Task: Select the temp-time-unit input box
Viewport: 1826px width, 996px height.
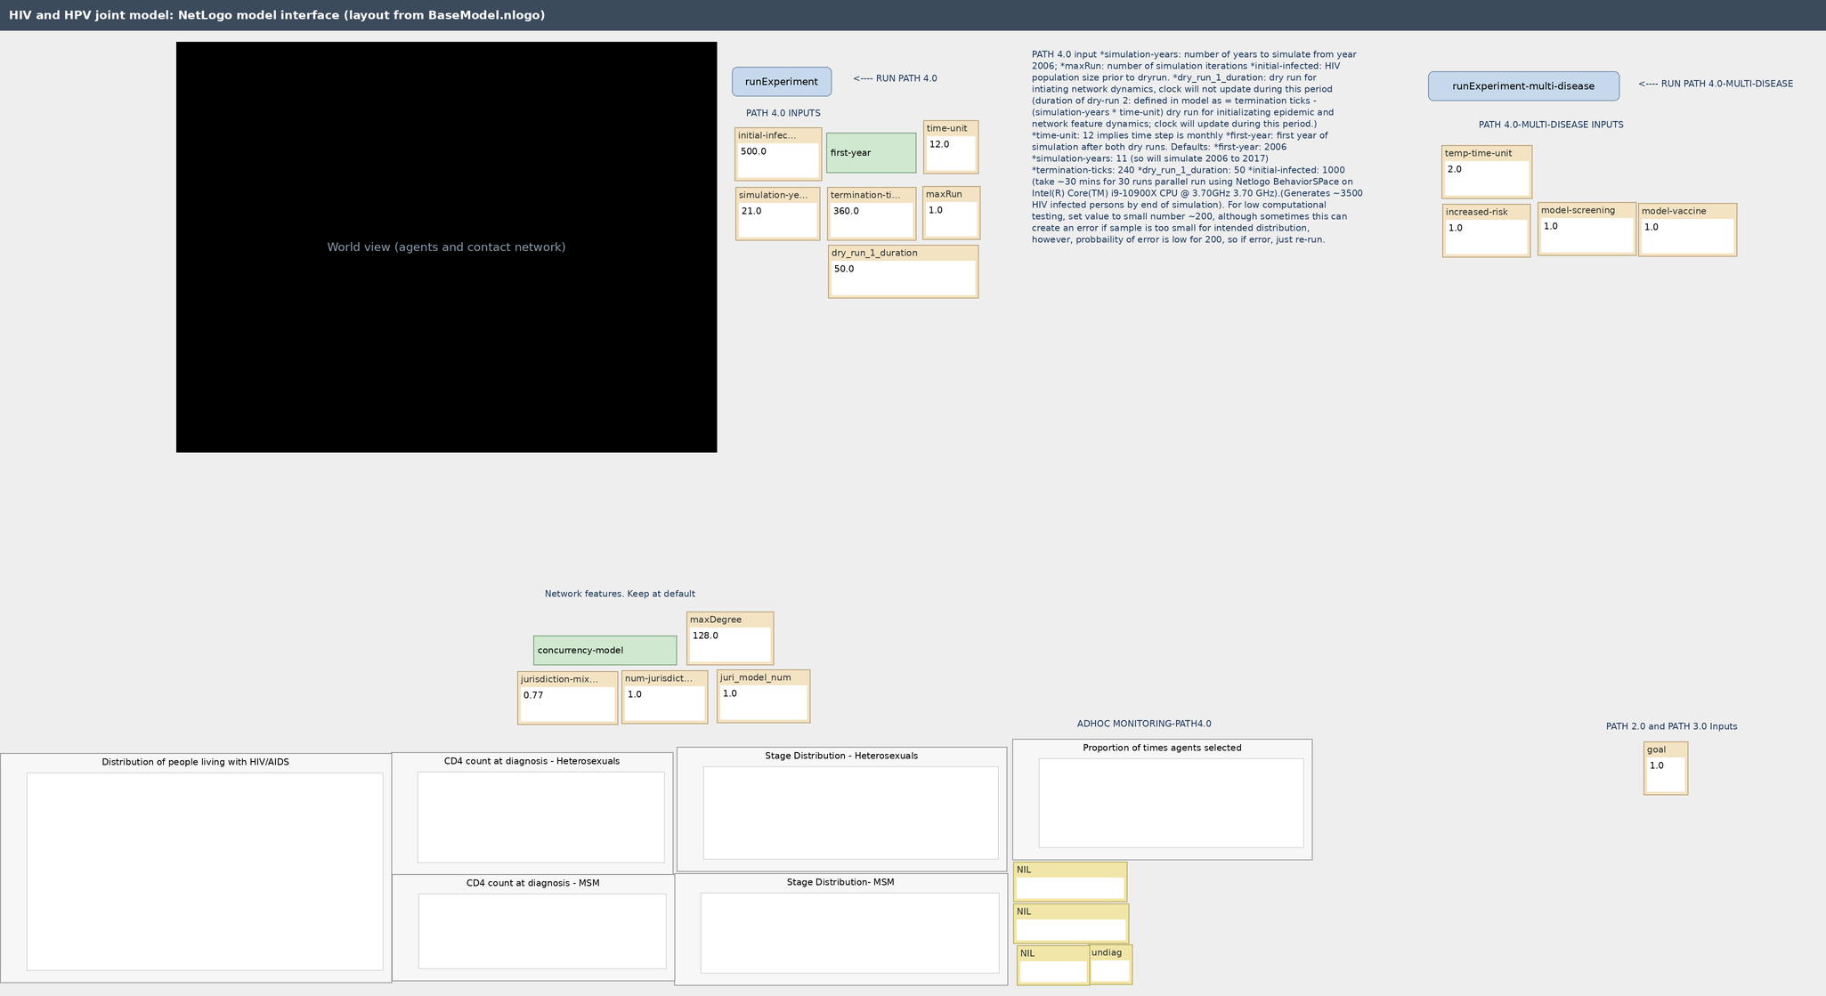Action: pos(1486,172)
